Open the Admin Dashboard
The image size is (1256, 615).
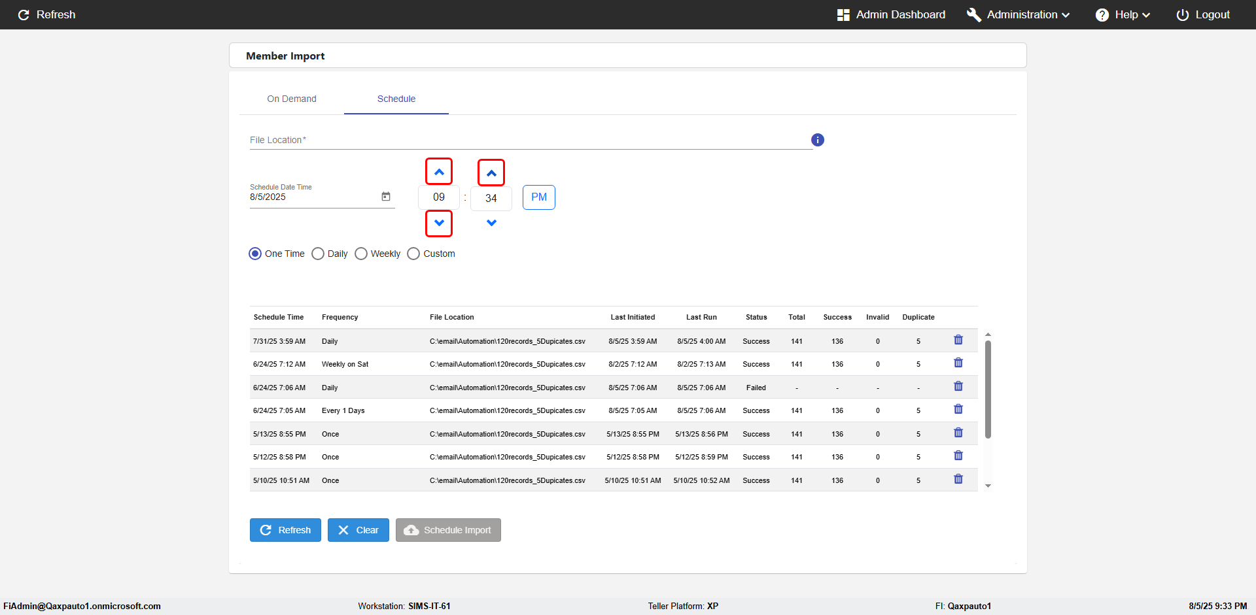pyautogui.click(x=891, y=15)
